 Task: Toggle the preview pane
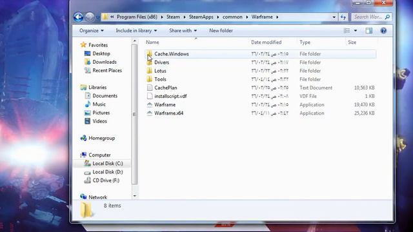point(368,30)
